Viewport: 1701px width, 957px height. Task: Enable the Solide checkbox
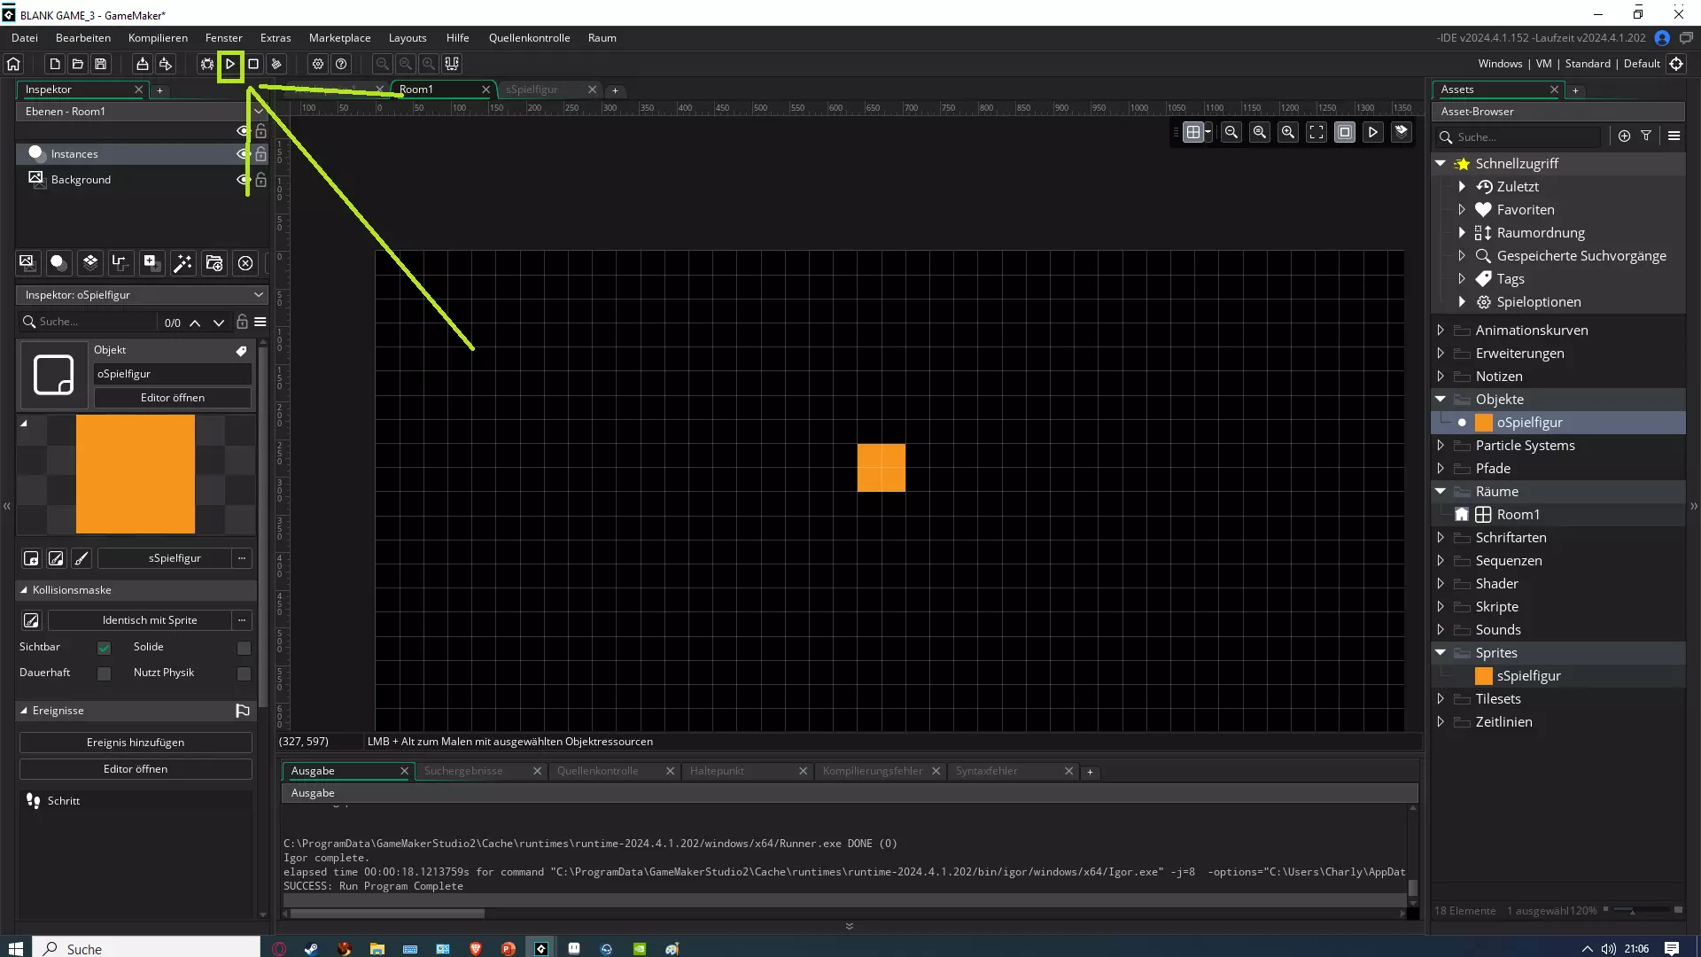coord(244,648)
